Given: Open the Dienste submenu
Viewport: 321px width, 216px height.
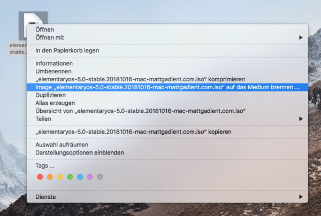Looking at the screenshot, I should pos(167,197).
